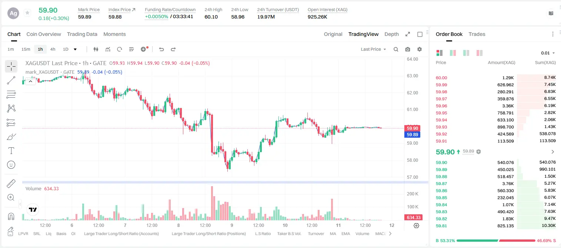Switch to the Trades tab
This screenshot has height=248, width=561.
click(x=477, y=34)
